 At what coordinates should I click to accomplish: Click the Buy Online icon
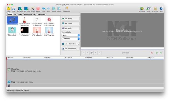click(x=142, y=9)
